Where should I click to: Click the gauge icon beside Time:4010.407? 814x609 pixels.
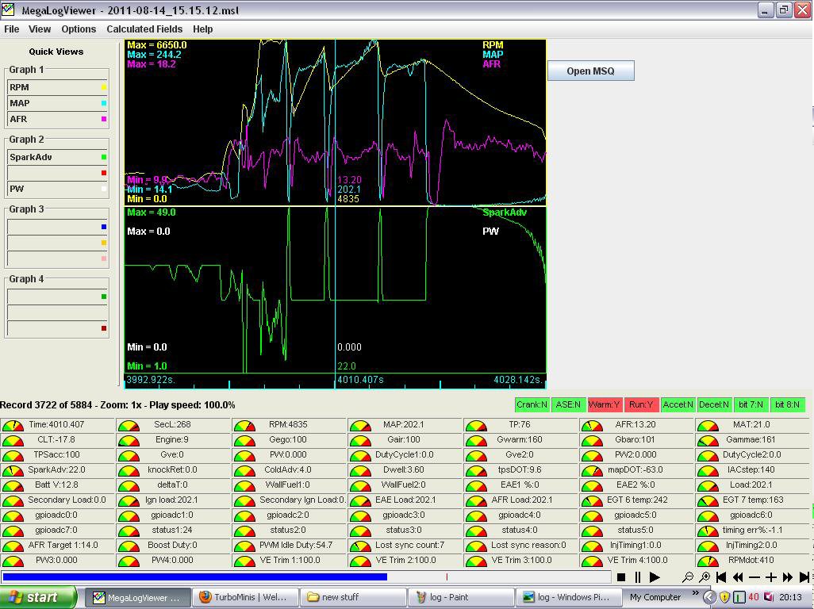(13, 426)
